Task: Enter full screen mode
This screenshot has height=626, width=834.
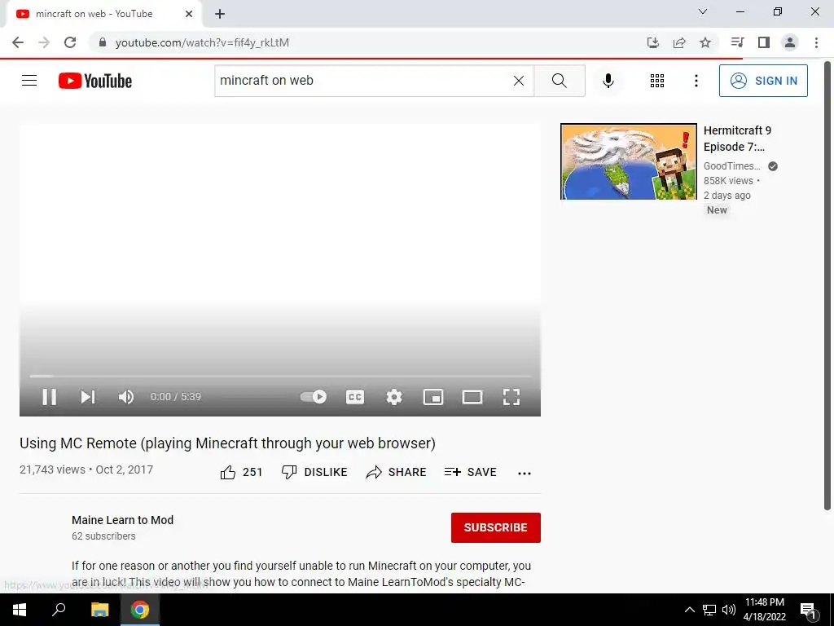Action: tap(511, 397)
